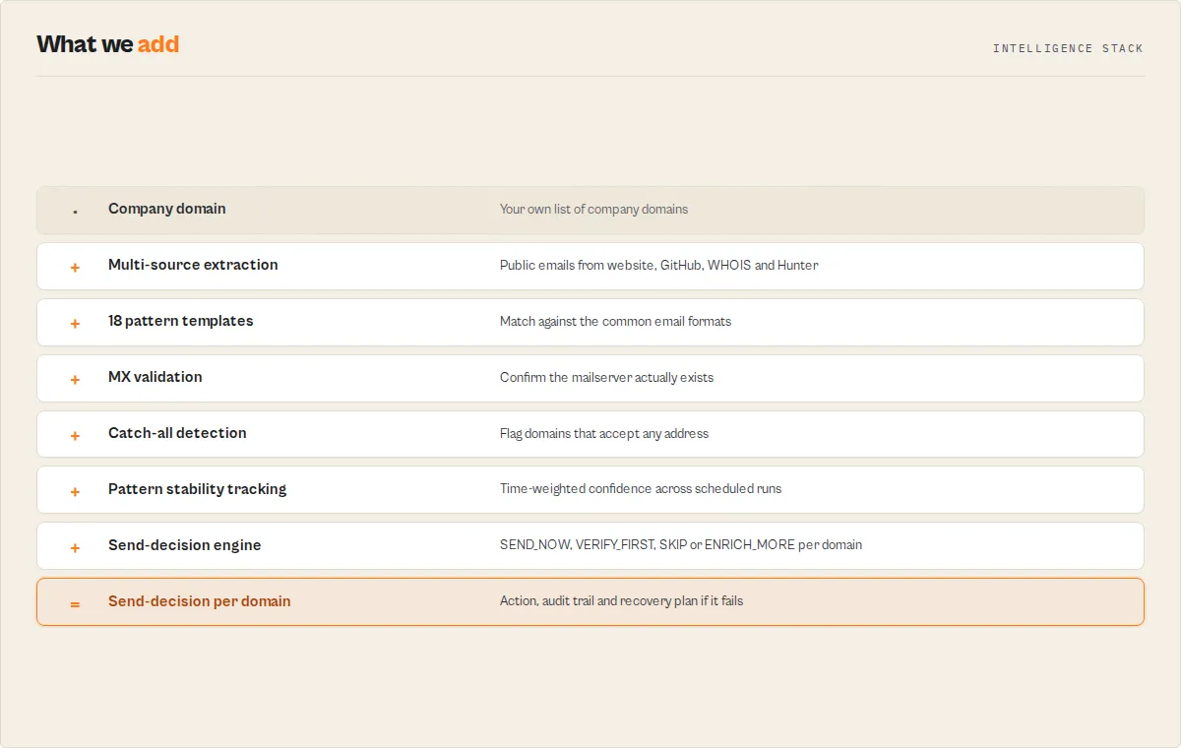
Task: Click the plus icon beside MX validation
Action: tap(75, 379)
